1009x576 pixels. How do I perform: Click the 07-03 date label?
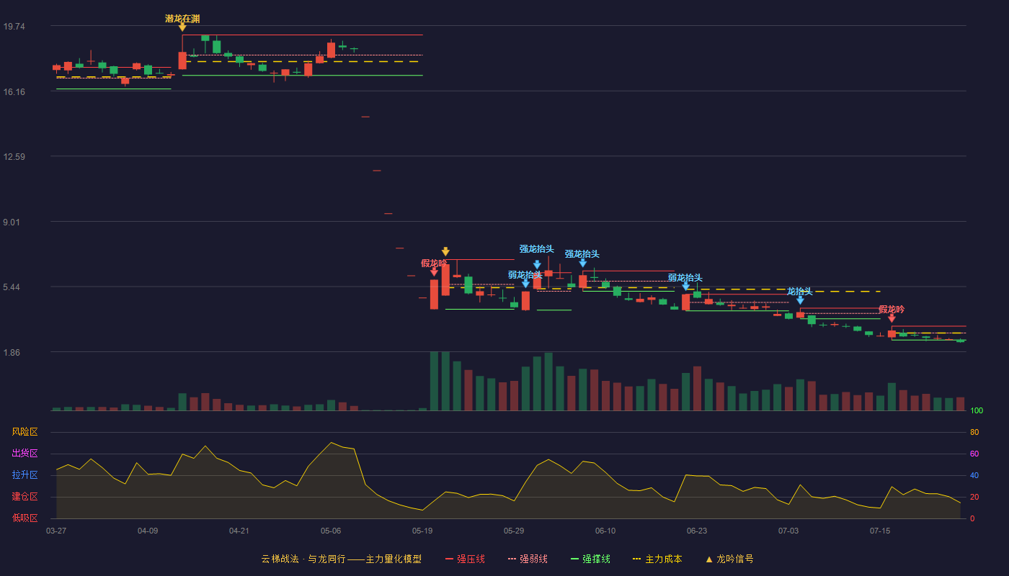(x=788, y=531)
